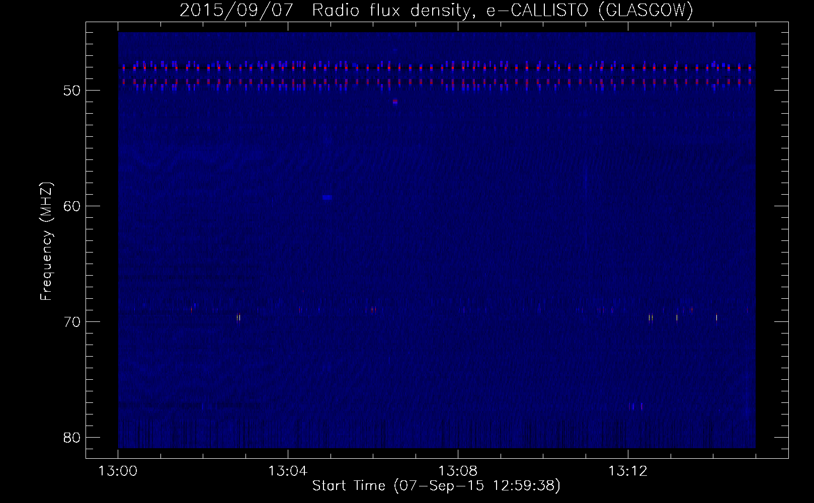Click the 'Frequency (MHZ)' y-axis label

[46, 241]
